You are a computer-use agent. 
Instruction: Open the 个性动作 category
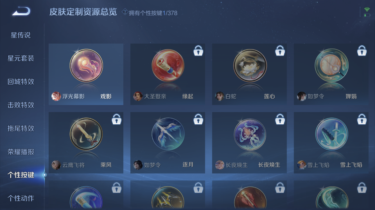[21, 198]
